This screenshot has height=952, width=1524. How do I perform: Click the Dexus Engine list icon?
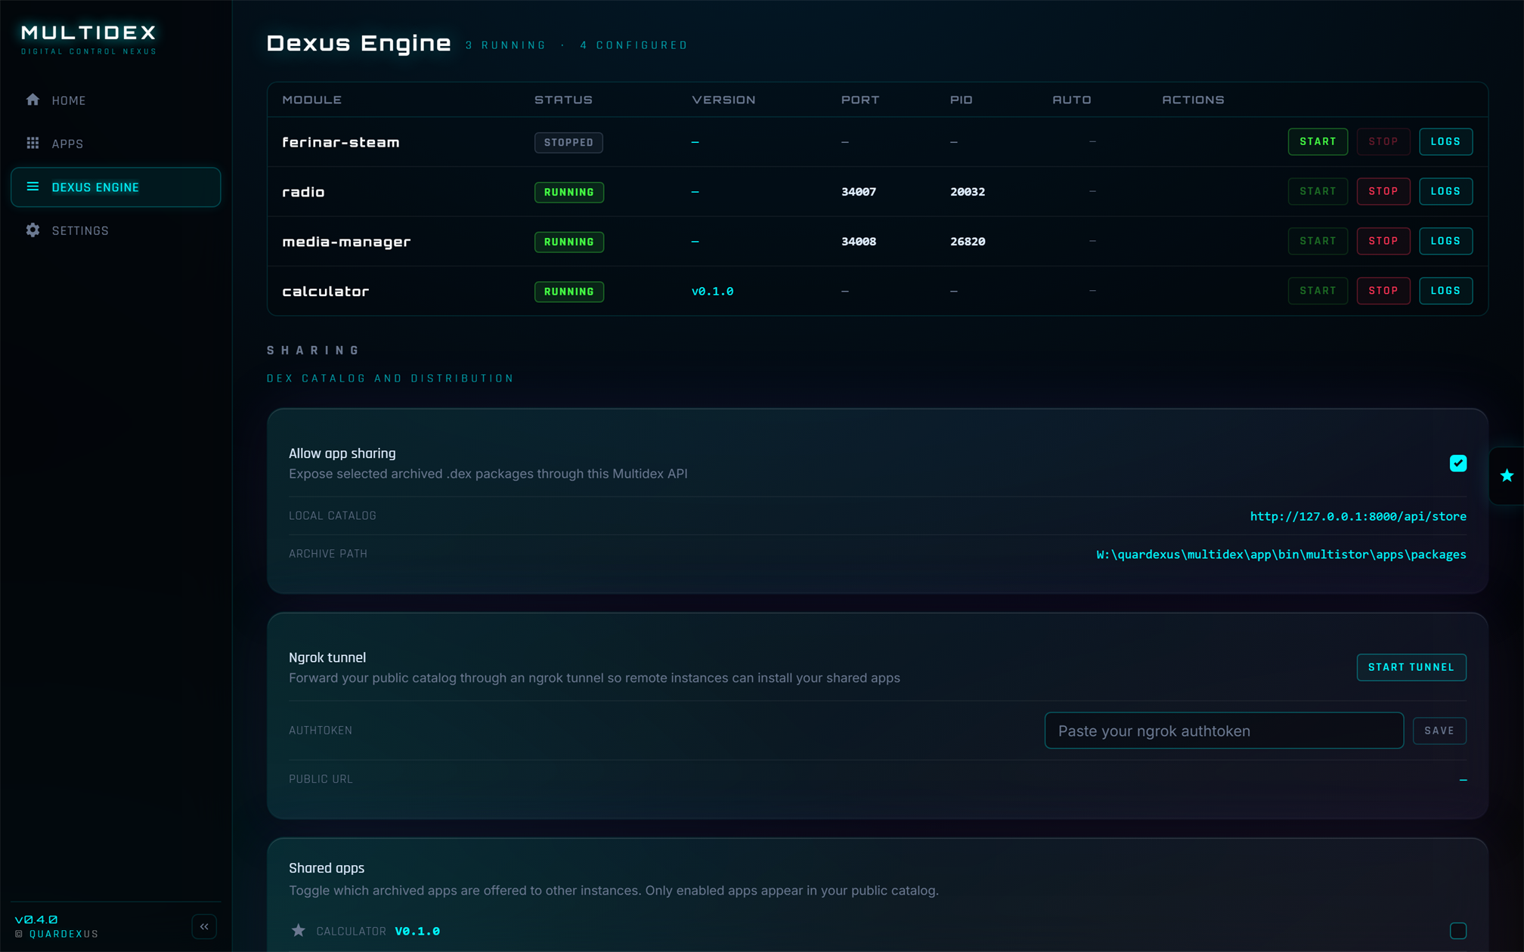tap(33, 187)
